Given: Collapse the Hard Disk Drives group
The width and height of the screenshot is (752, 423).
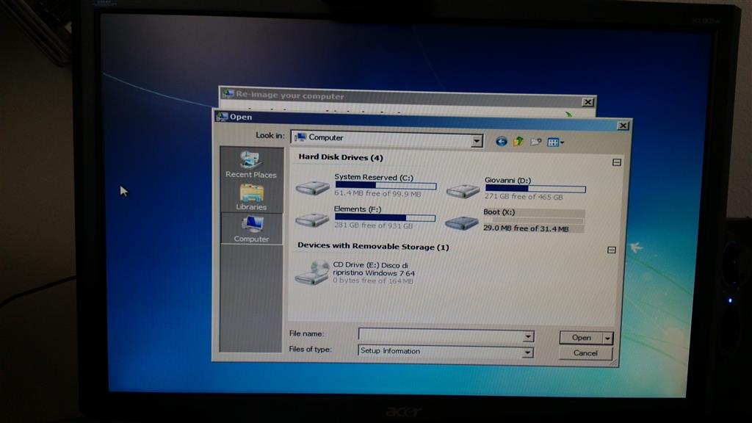Looking at the screenshot, I should tap(617, 162).
